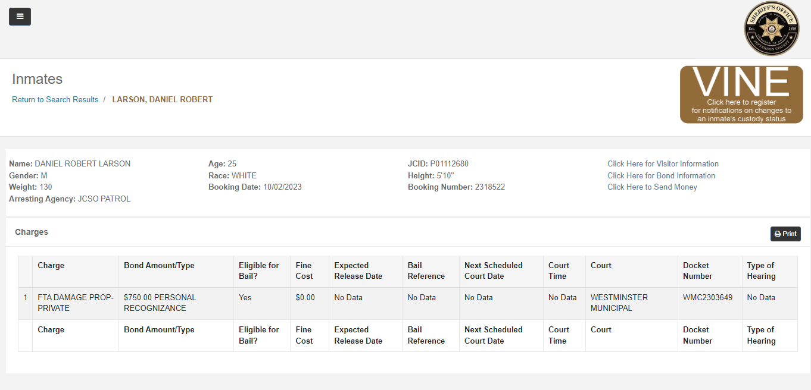Click $750.00 PERSONAL RECOGNIZANCE bond cell
The height and width of the screenshot is (390, 811).
[x=176, y=303]
